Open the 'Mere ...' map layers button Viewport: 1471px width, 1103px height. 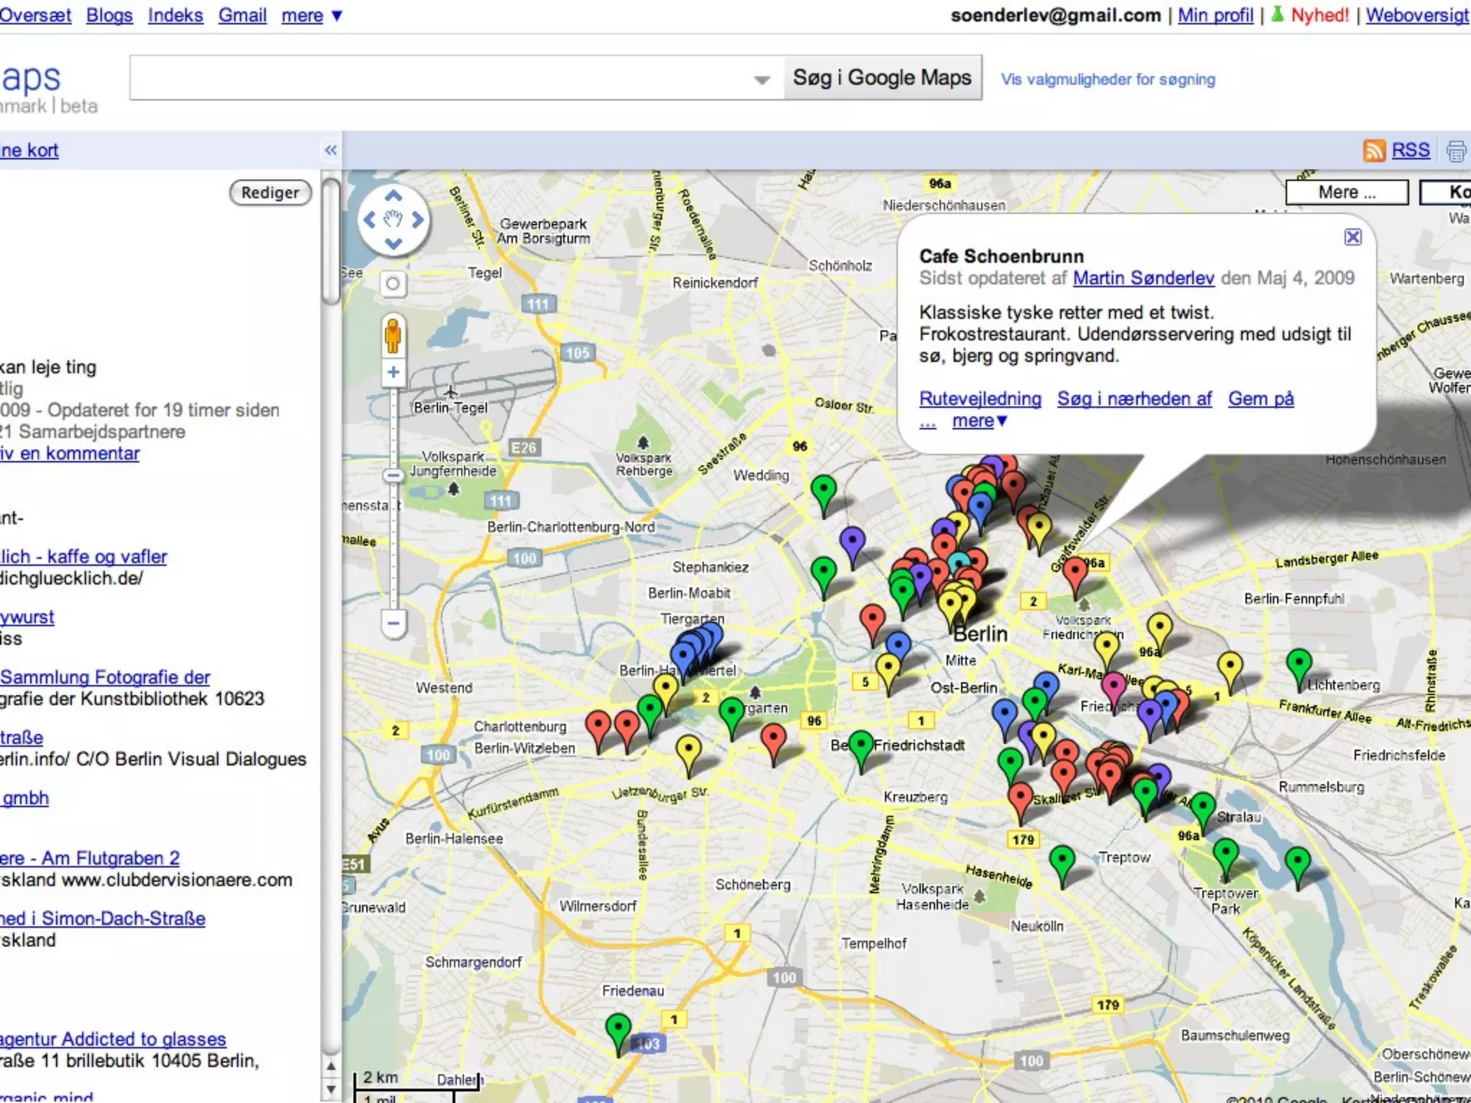coord(1346,192)
